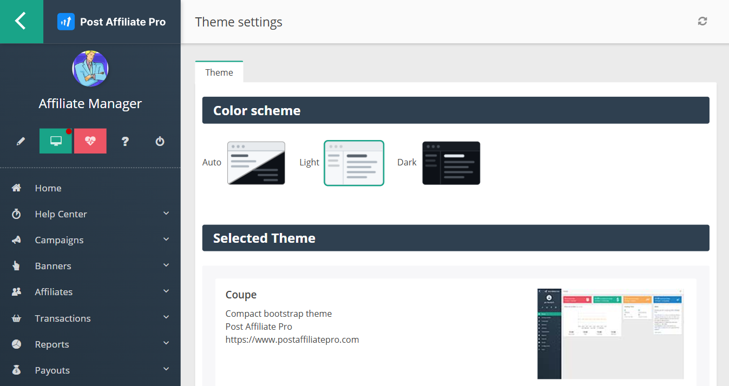Click the help question mark icon
The width and height of the screenshot is (729, 386).
pyautogui.click(x=125, y=141)
